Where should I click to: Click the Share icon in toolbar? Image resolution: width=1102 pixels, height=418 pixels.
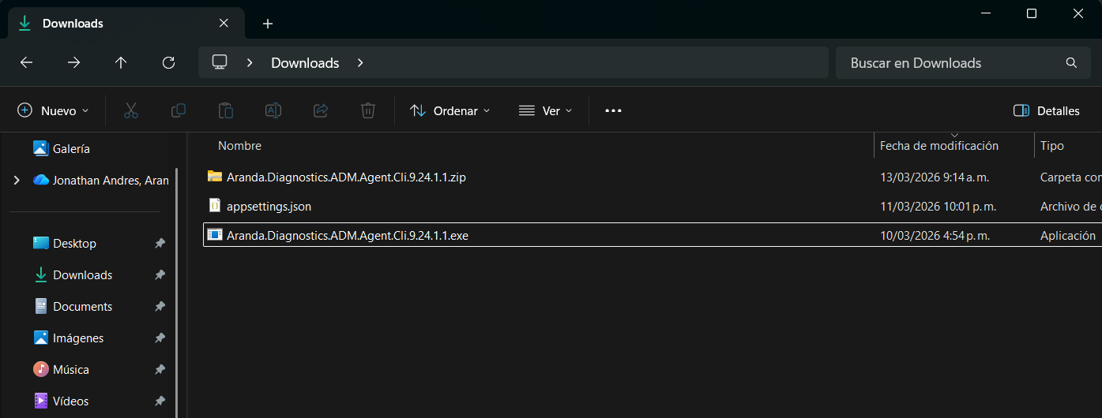[x=321, y=111]
